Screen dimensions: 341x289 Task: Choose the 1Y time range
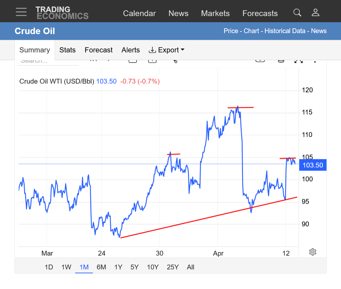118,267
